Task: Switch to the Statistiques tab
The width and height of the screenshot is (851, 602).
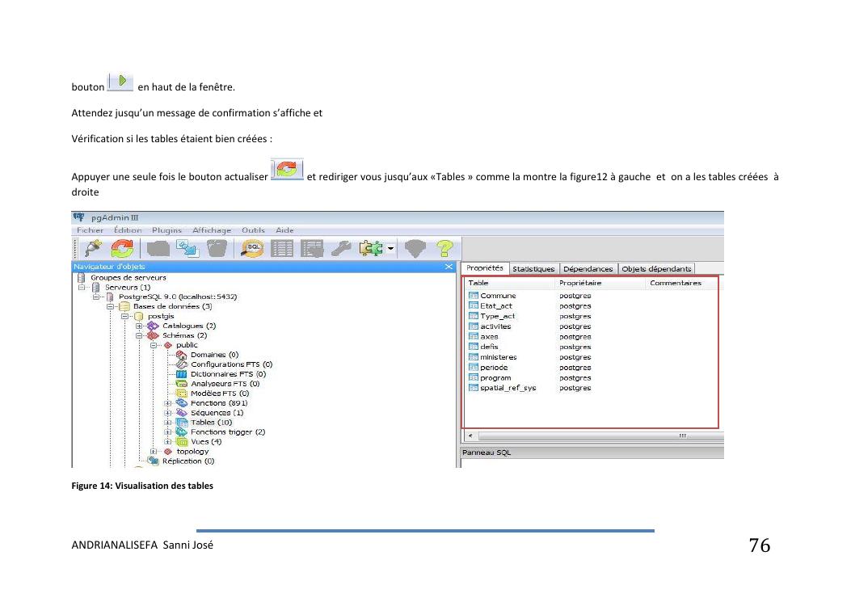Action: point(533,269)
